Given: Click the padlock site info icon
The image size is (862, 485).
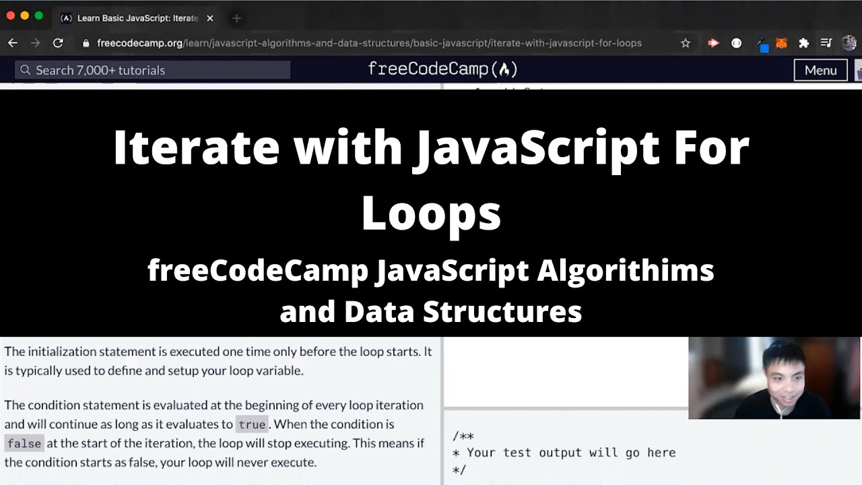Looking at the screenshot, I should click(86, 43).
